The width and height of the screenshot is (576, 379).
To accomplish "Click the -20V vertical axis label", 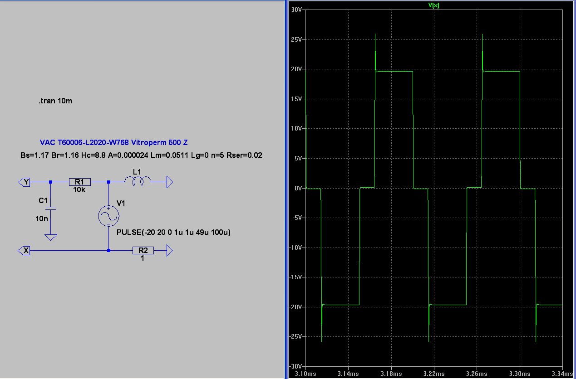I will (296, 307).
